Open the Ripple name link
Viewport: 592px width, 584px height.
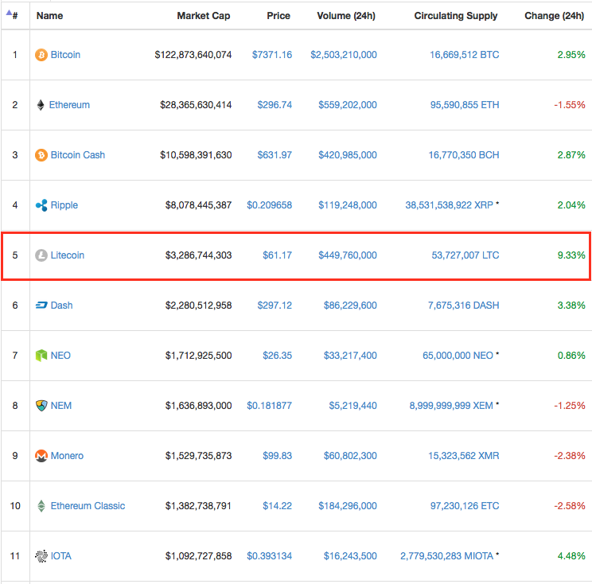64,205
